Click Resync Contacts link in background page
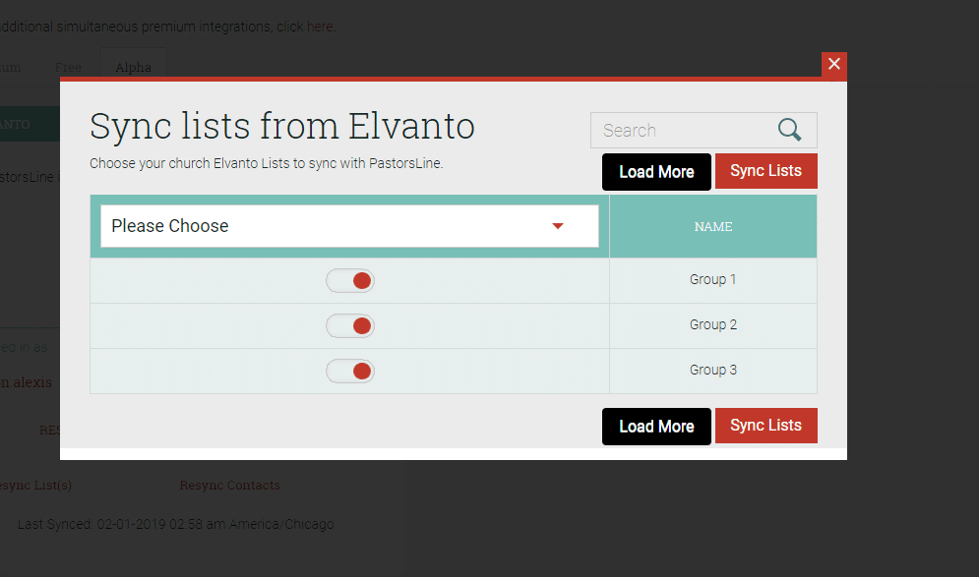This screenshot has height=577, width=979. point(230,486)
